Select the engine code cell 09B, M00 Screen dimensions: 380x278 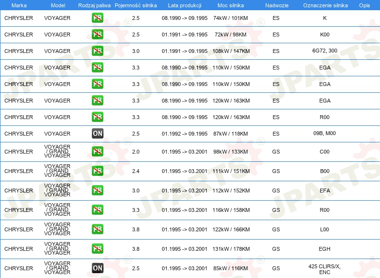click(325, 133)
